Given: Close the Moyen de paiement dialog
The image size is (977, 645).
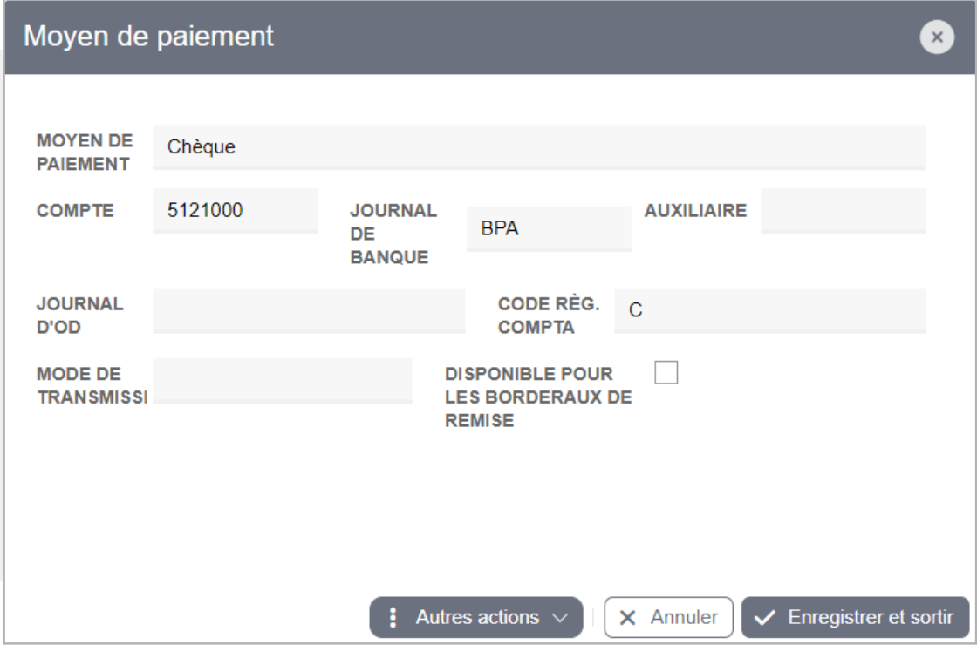Looking at the screenshot, I should click(937, 37).
